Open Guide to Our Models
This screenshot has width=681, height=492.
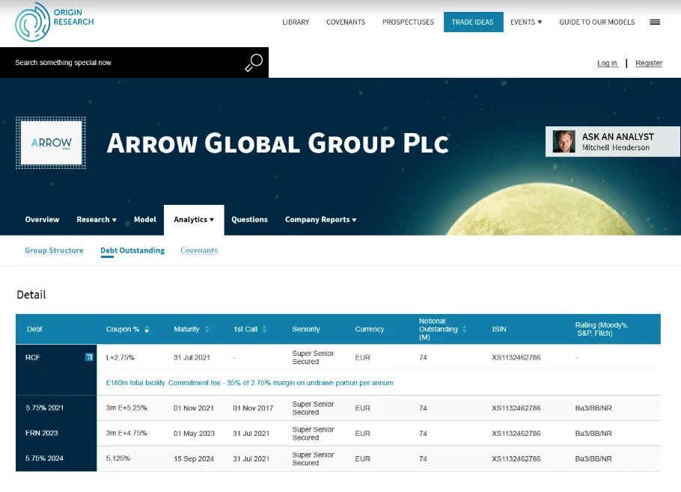click(x=596, y=22)
